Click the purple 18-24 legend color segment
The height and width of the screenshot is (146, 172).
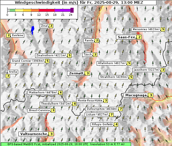(62, 10)
